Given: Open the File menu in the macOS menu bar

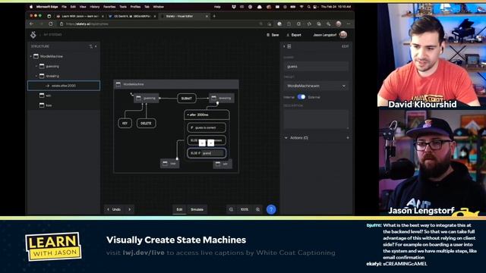Looking at the screenshot, I should pos(64,7).
